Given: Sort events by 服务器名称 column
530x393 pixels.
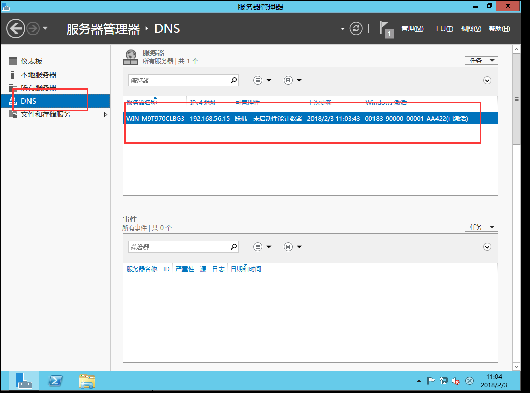Looking at the screenshot, I should (x=142, y=269).
